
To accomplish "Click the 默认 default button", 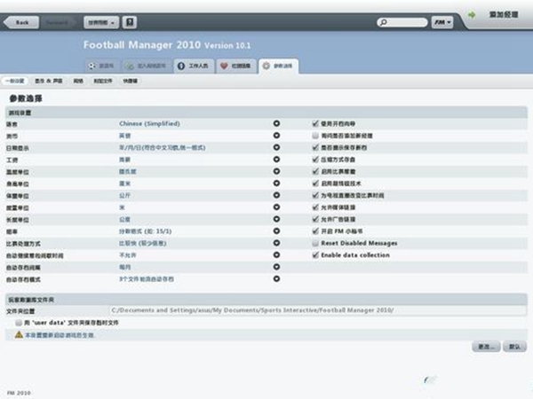I will coord(514,346).
